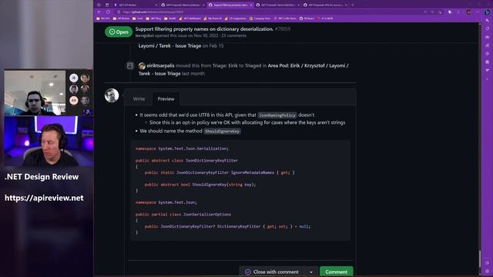The image size is (493, 277).
Task: Select the Preview tab
Action: point(166,99)
